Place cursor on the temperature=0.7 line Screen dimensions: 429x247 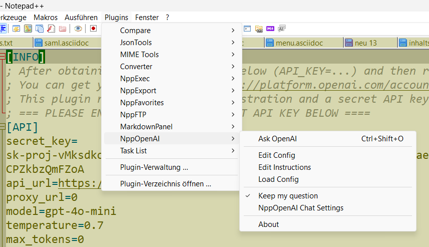point(55,225)
